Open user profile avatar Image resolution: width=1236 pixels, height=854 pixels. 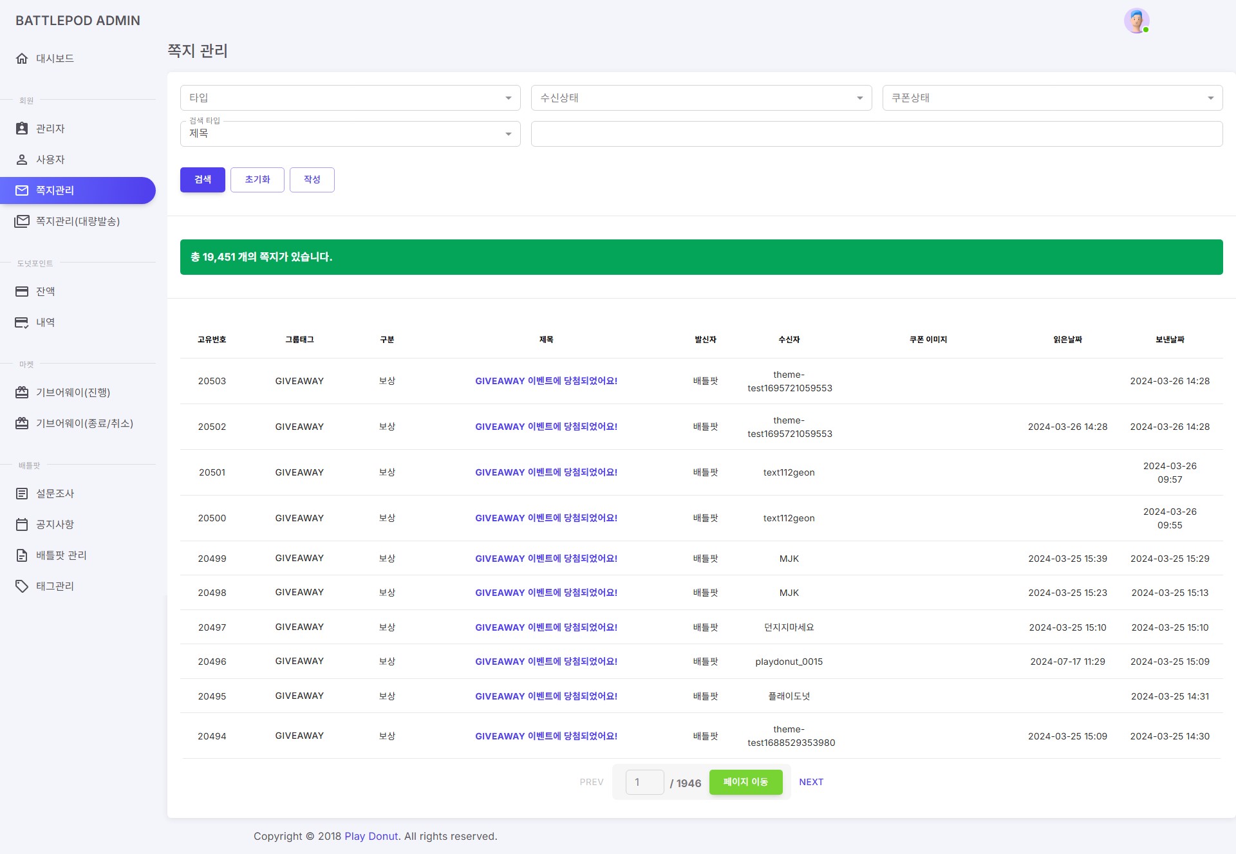(x=1136, y=21)
